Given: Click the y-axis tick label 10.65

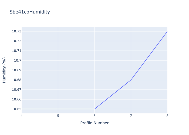Looking at the screenshot, I should pyautogui.click(x=16, y=109).
